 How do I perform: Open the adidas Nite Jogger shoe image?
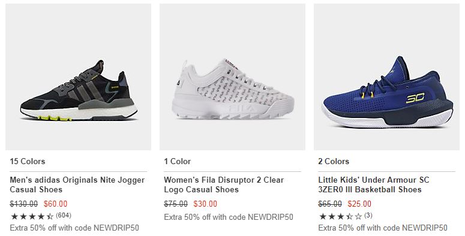tap(78, 77)
